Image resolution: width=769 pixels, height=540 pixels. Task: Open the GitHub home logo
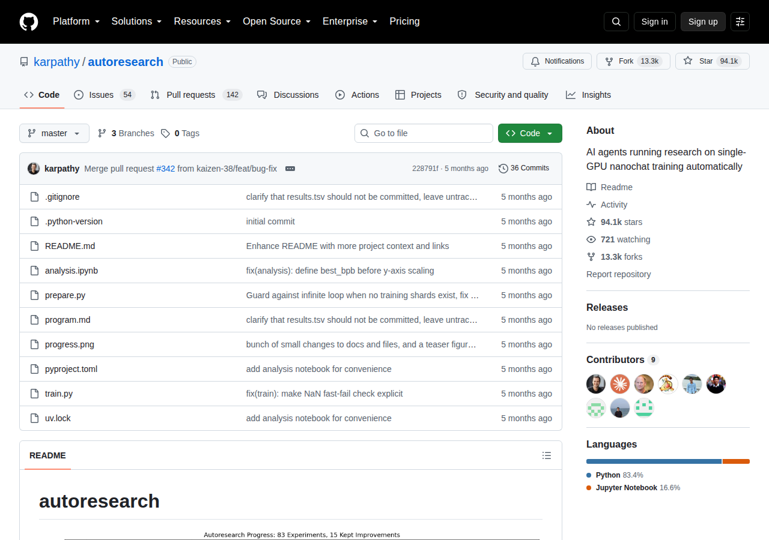[29, 22]
